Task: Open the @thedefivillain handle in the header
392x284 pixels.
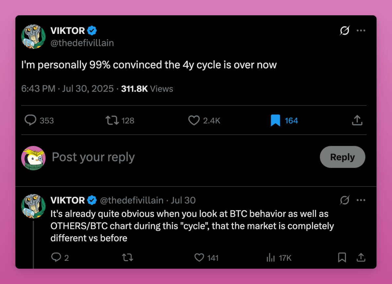Action: [82, 43]
